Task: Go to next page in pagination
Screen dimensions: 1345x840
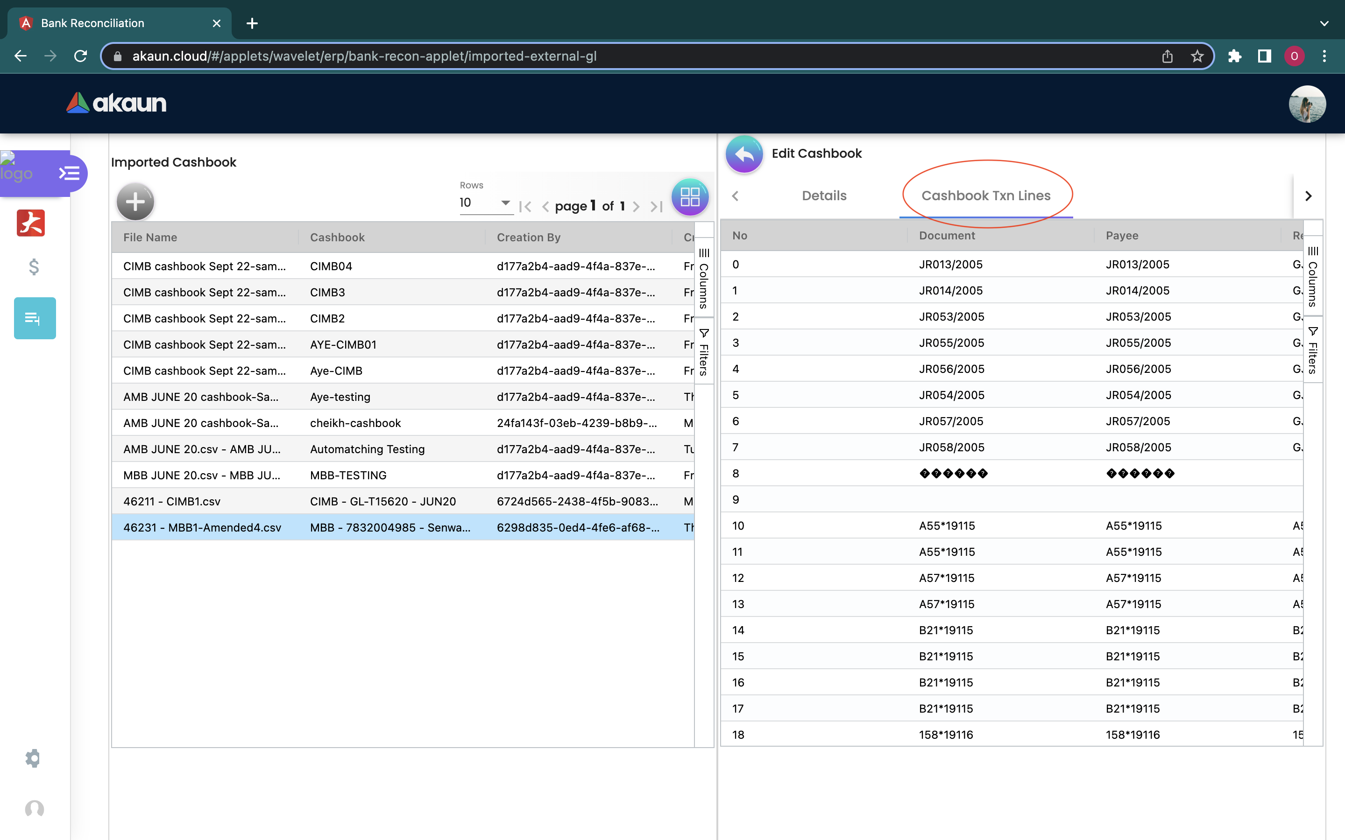Action: pyautogui.click(x=637, y=207)
